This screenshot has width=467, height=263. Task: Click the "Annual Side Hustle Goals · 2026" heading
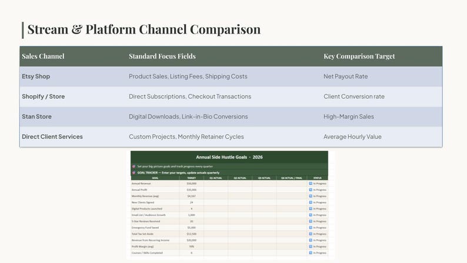click(x=229, y=157)
